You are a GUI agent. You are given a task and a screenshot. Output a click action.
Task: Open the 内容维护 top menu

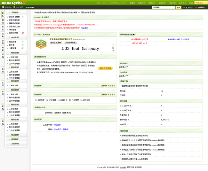pyautogui.click(x=152, y=3)
